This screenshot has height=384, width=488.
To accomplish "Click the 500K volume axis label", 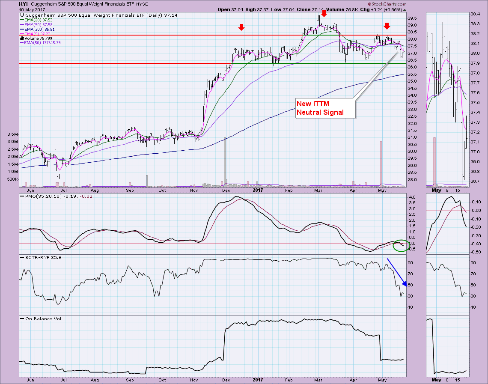I will pos(12,179).
